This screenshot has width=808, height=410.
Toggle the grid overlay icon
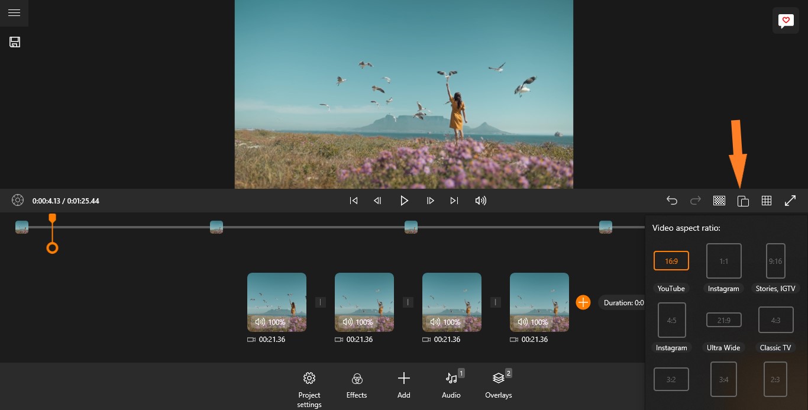(x=767, y=201)
